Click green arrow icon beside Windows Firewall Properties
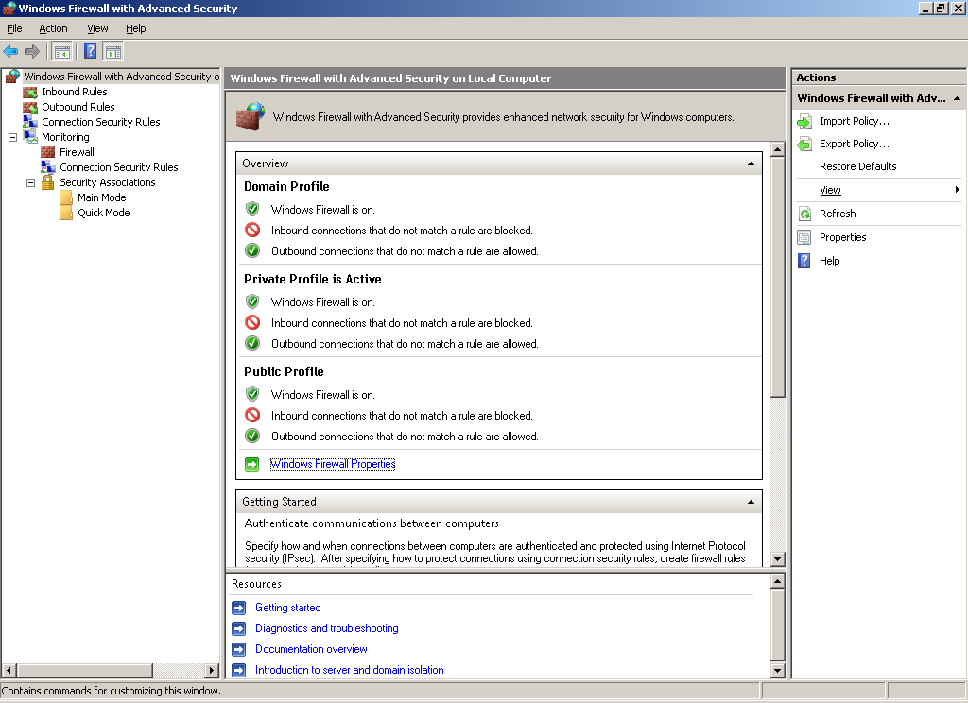 point(251,464)
